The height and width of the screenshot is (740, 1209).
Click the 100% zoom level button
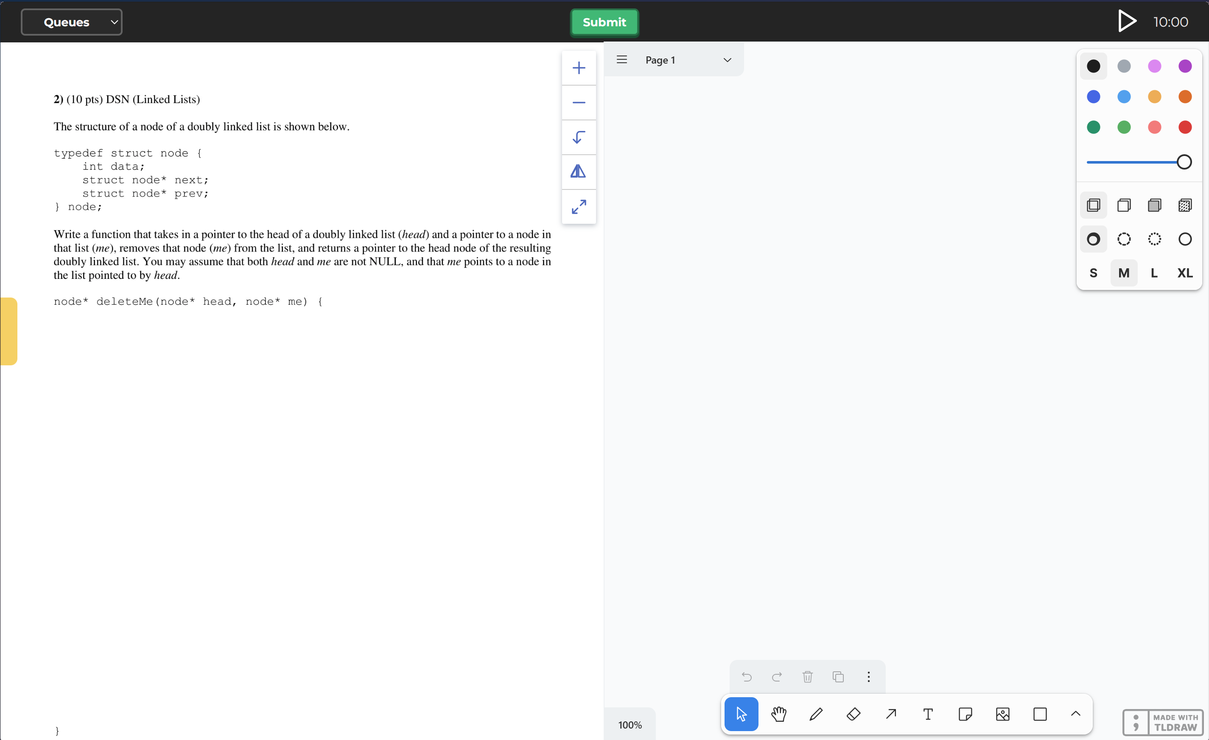point(630,725)
